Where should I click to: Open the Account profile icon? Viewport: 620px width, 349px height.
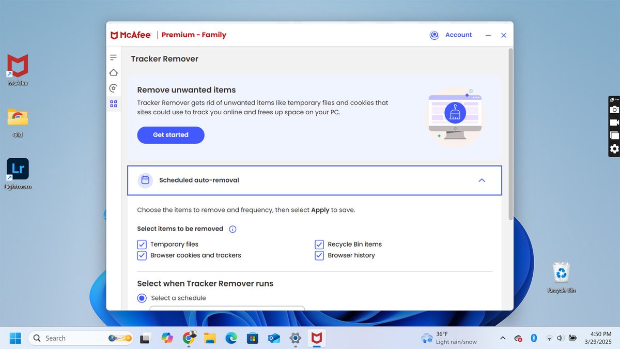coord(434,35)
